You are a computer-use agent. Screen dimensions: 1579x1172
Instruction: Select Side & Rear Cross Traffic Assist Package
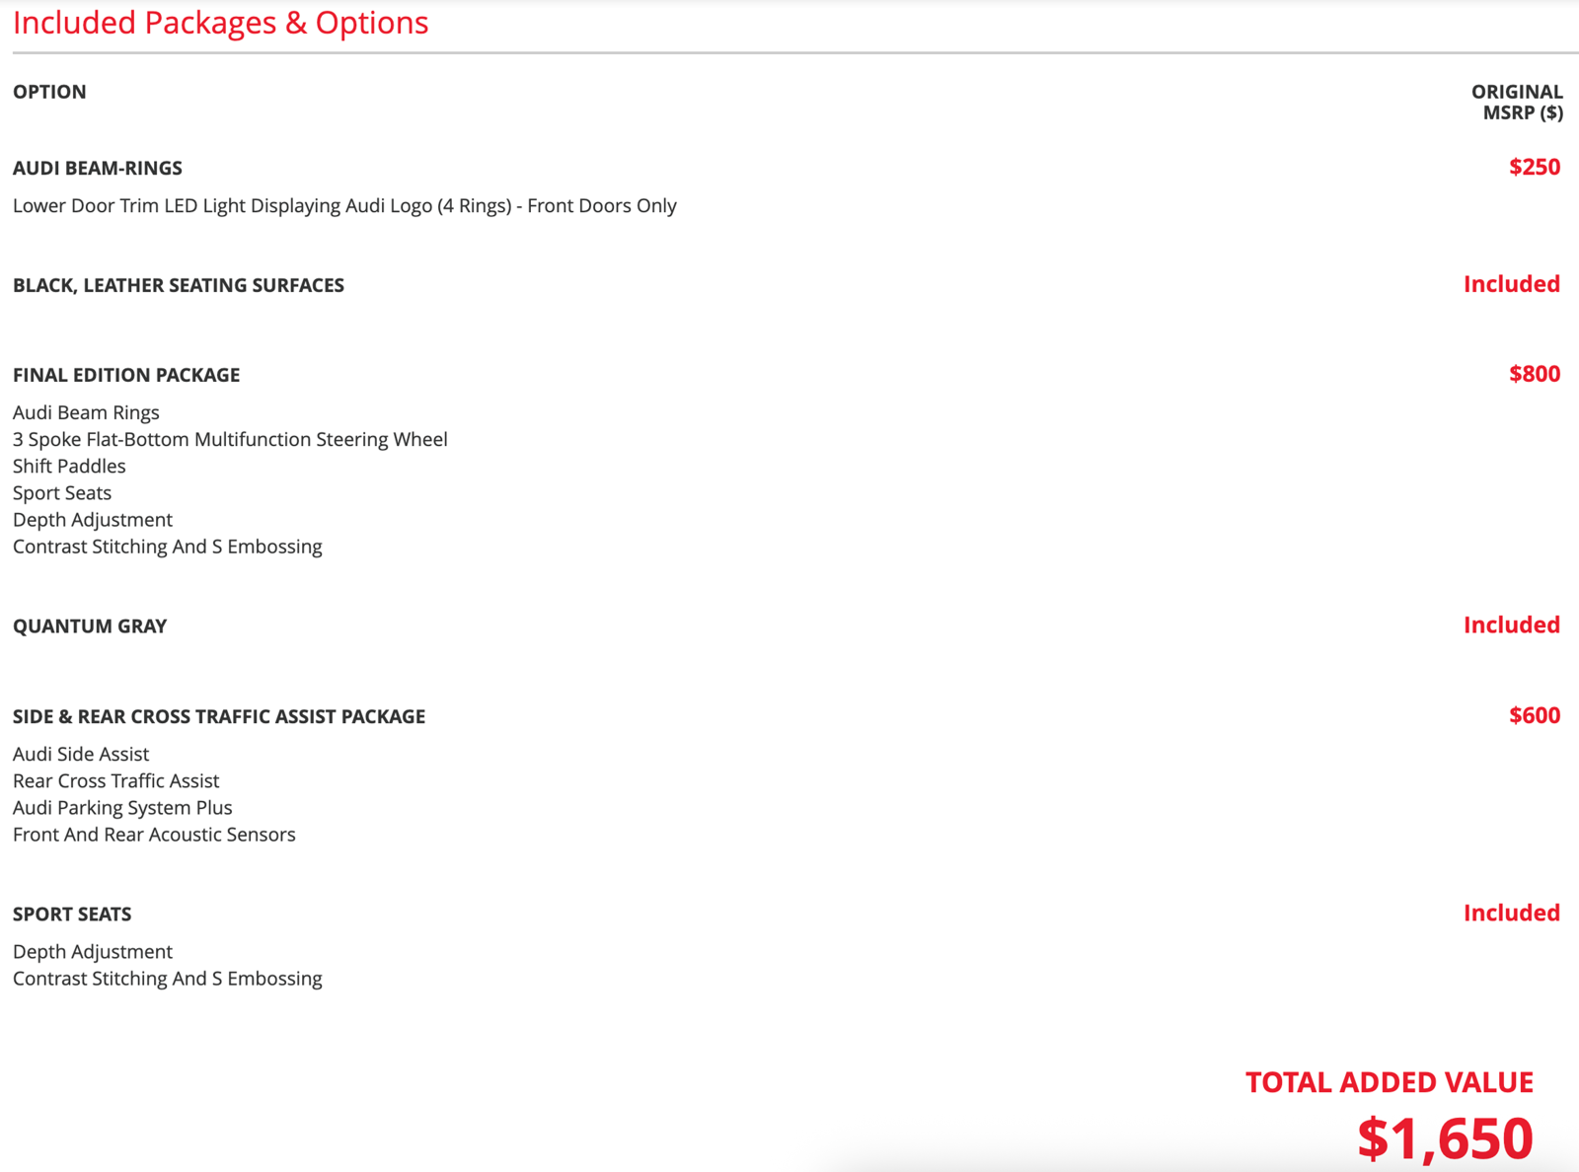pyautogui.click(x=219, y=716)
